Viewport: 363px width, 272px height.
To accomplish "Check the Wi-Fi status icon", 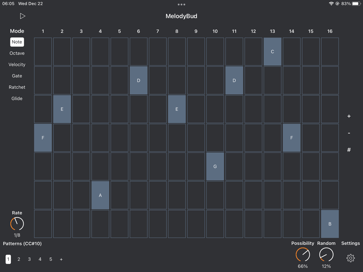I will tap(331, 4).
